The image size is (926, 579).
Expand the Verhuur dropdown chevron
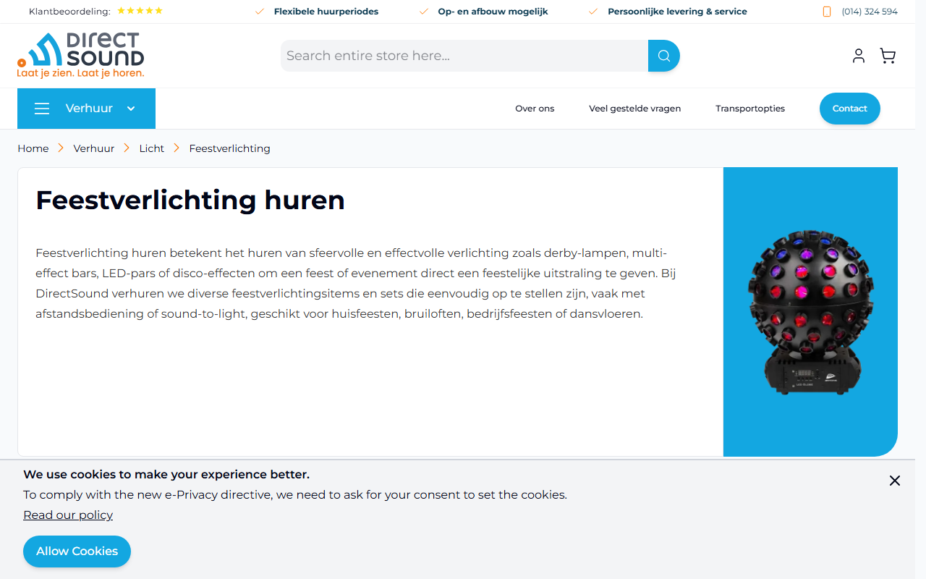131,109
